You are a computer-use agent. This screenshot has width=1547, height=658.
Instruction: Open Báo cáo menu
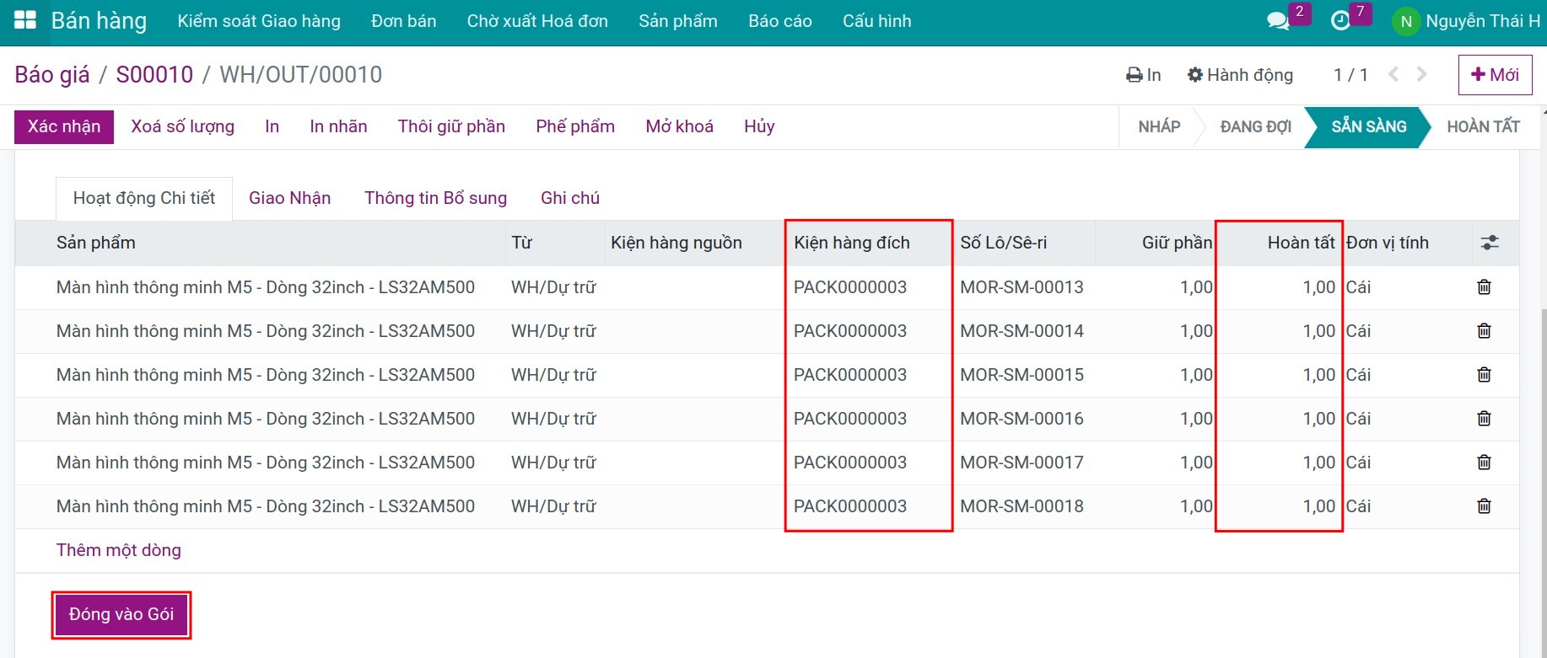click(780, 21)
